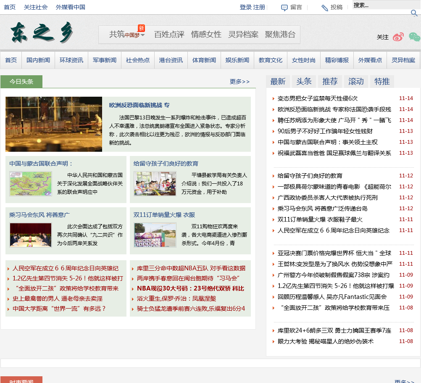Go to 关注社会 in top bar
Screen dimensions: 421x383
(36, 7)
